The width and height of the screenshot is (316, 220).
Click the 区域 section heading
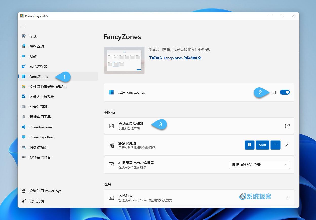click(108, 184)
